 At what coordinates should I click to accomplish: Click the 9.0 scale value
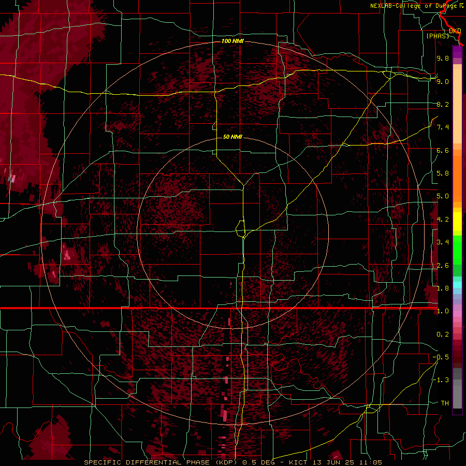443,81
